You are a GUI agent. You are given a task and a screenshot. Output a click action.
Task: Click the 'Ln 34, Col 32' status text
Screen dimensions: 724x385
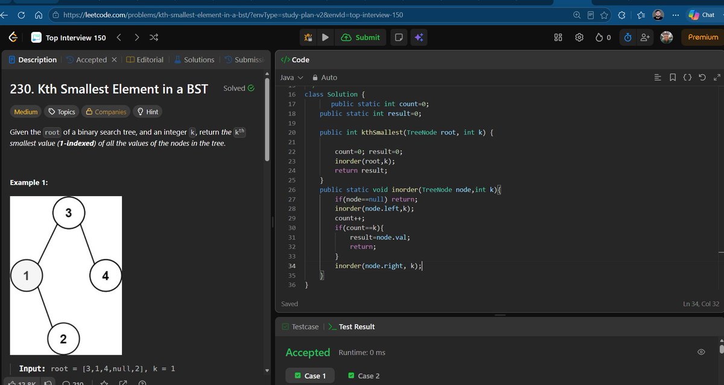(x=702, y=304)
